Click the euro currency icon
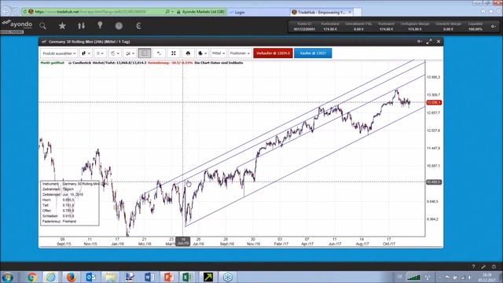 point(138,26)
